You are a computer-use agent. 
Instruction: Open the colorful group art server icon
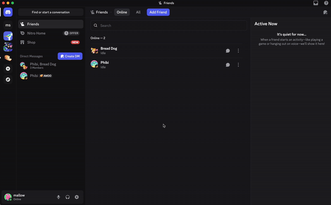tap(8, 47)
